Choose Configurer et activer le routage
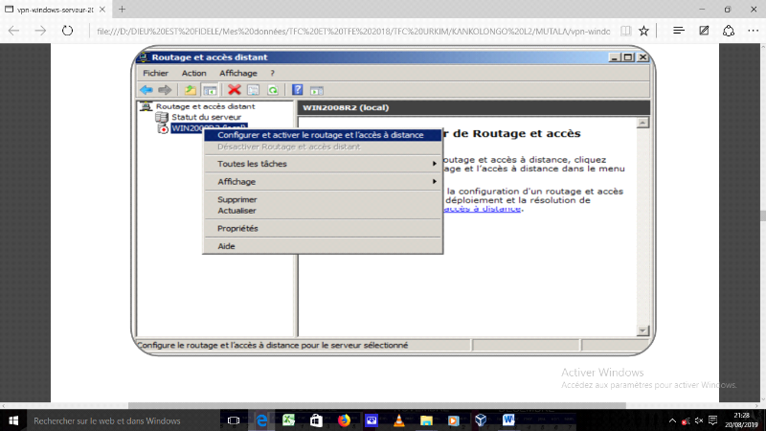 pos(323,135)
